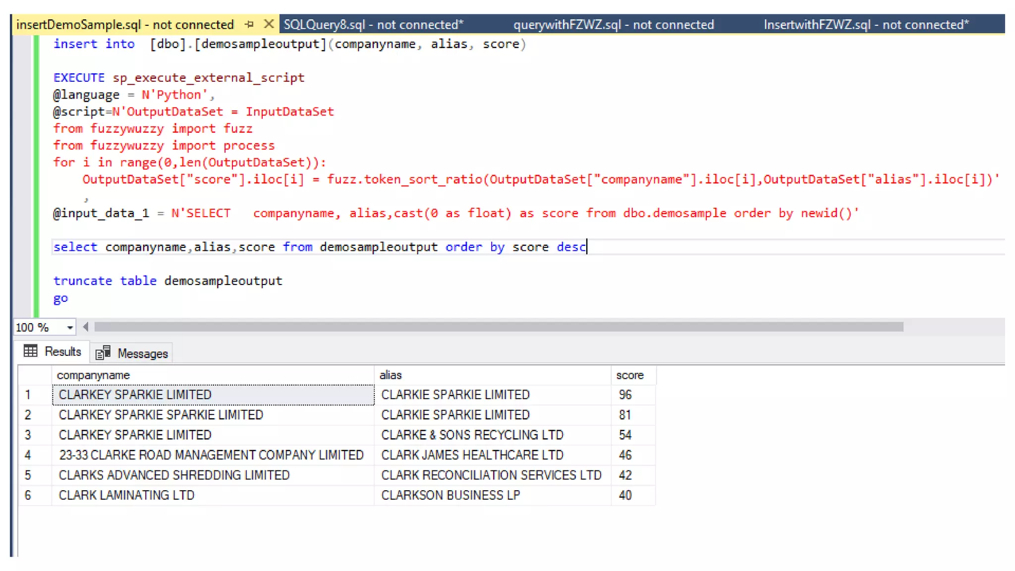Select row 1 header in results

pyautogui.click(x=35, y=395)
